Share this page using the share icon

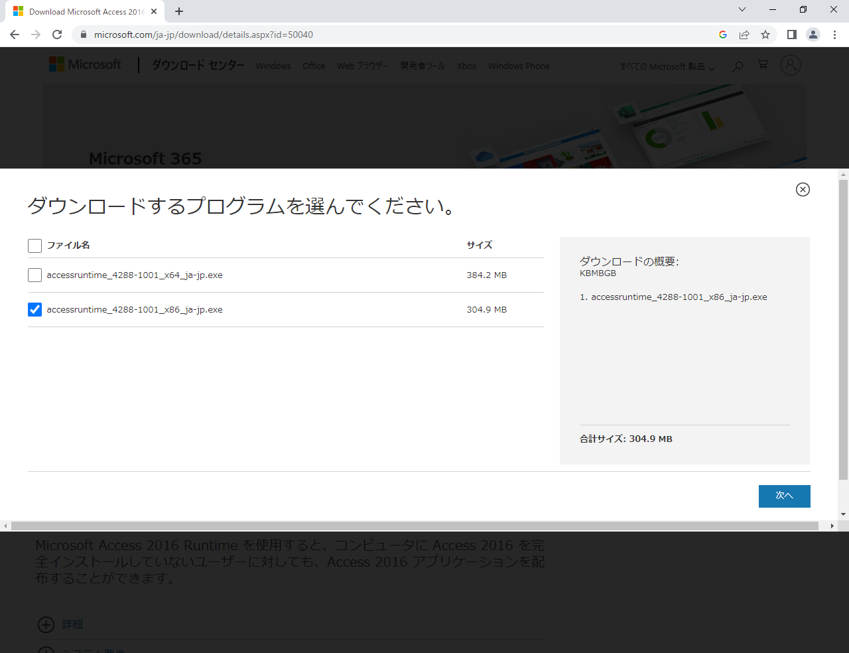[744, 35]
